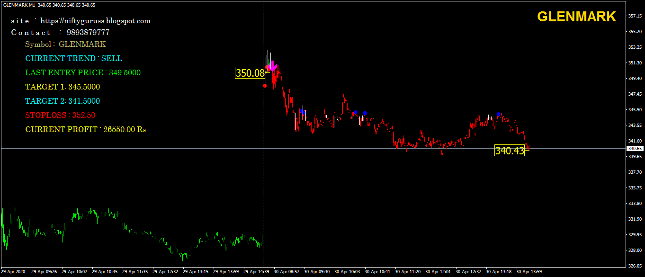This screenshot has height=277, width=645.
Task: Click 357.15 on the price axis
Action: (x=635, y=16)
